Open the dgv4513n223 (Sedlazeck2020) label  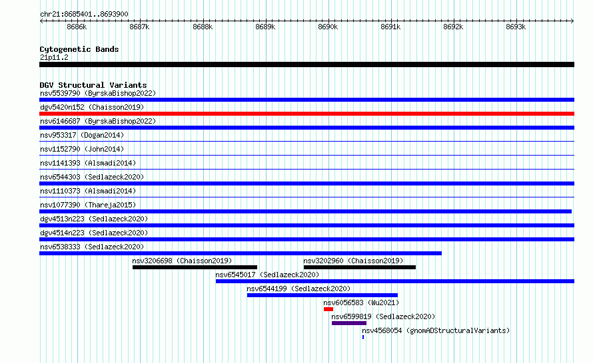pos(94,219)
